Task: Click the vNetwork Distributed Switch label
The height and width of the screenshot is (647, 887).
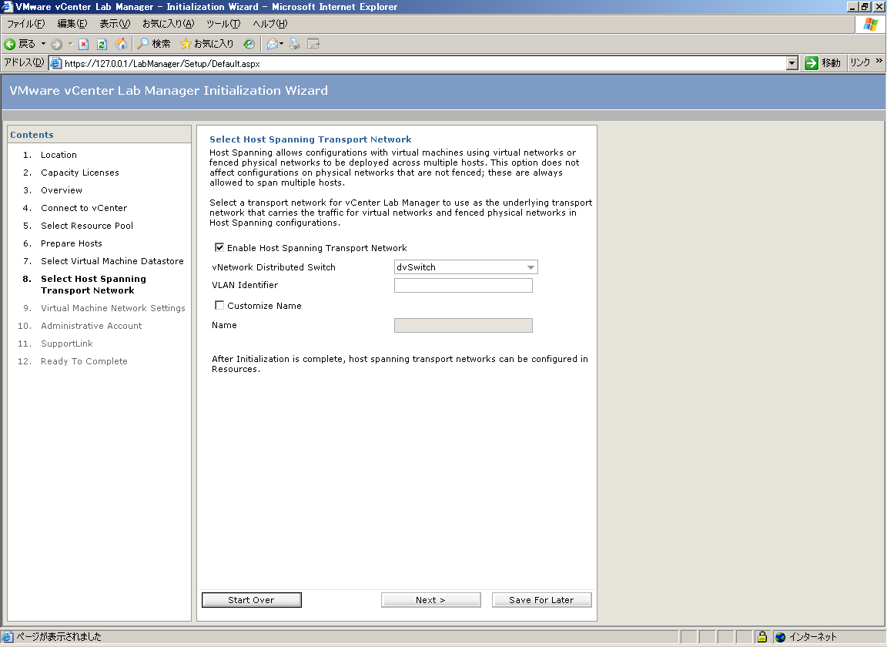Action: 273,267
